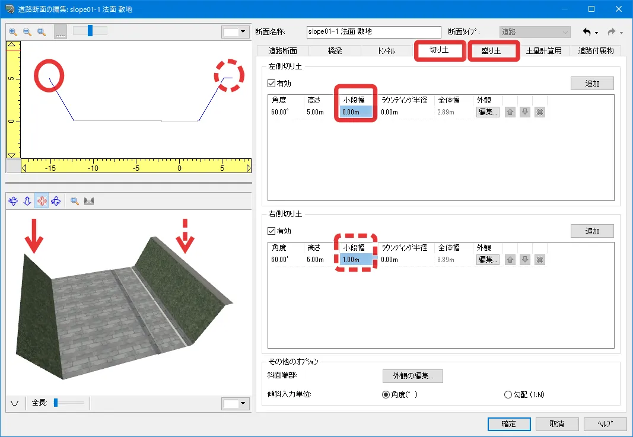The width and height of the screenshot is (633, 437).
Task: Open the 土量計算用 tab
Action: tap(543, 51)
